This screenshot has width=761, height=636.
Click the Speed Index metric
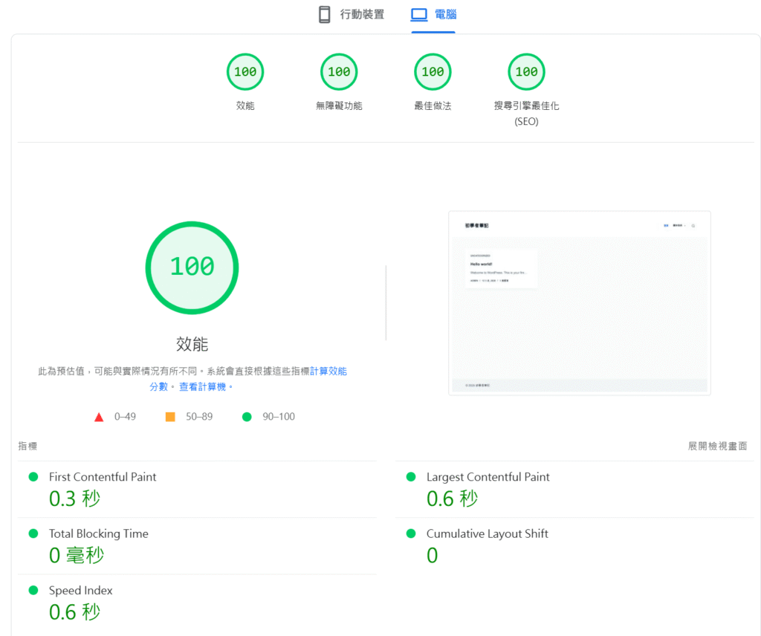pyautogui.click(x=80, y=591)
